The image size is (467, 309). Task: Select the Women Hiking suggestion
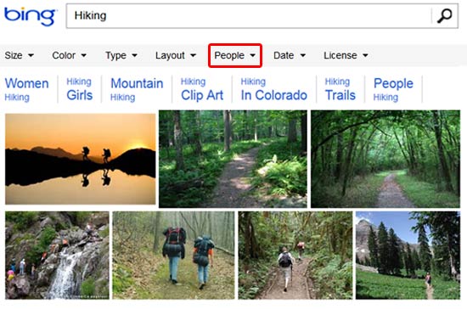pyautogui.click(x=27, y=89)
